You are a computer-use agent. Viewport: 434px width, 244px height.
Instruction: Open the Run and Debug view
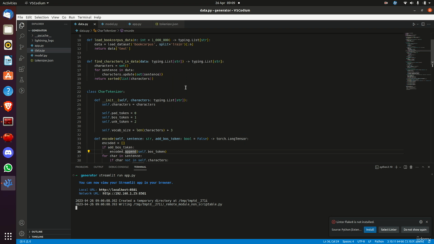pyautogui.click(x=22, y=58)
